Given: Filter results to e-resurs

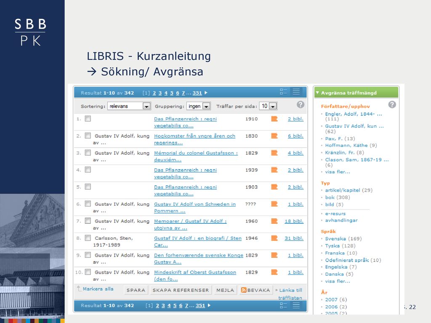Looking at the screenshot, I should [335, 214].
